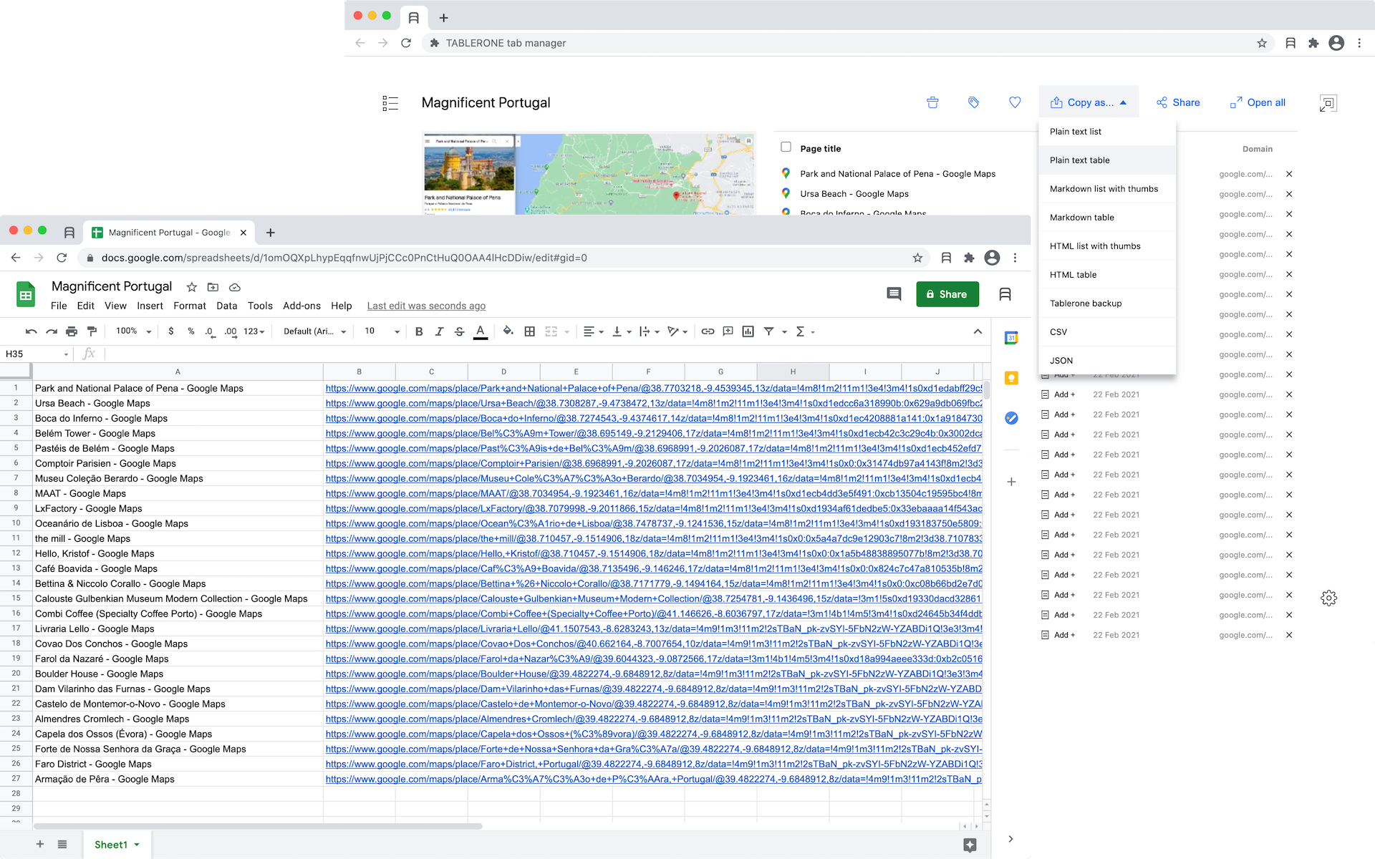This screenshot has height=859, width=1375.
Task: Select Markdown table menu option
Action: (x=1081, y=218)
